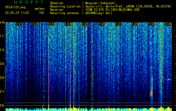The width and height of the screenshot is (176, 111).
Task: Click the Receiver label
Action: [57, 10]
